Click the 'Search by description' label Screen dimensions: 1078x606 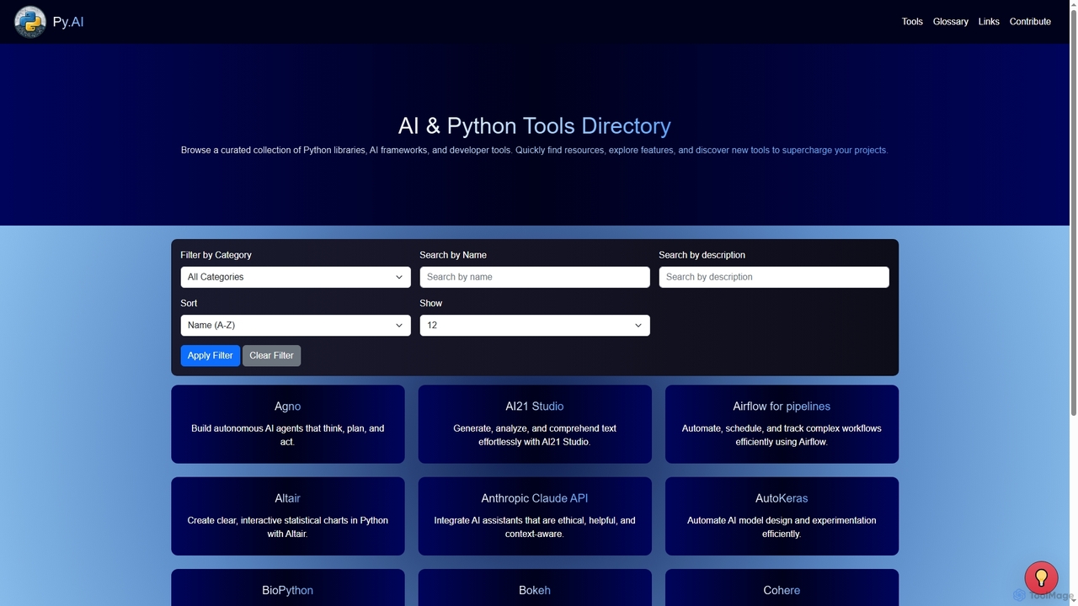(x=702, y=255)
